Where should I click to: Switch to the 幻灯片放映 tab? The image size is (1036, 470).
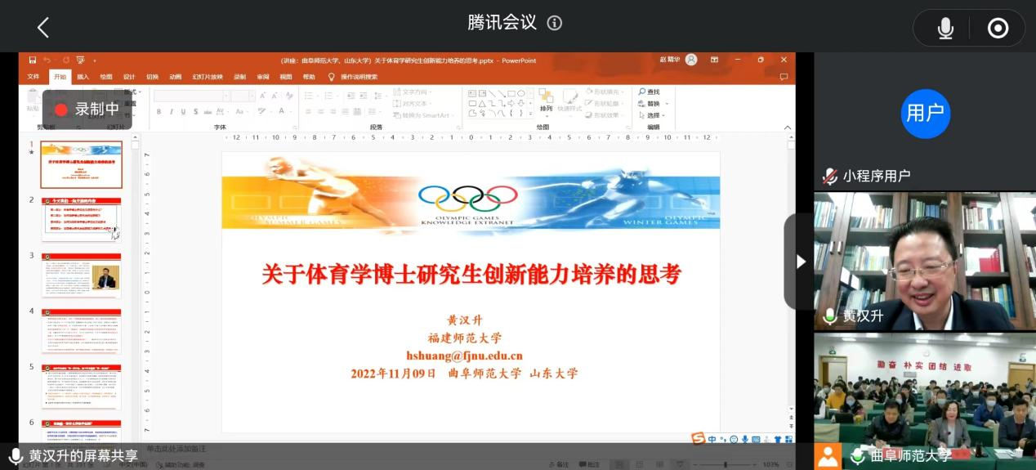(208, 77)
